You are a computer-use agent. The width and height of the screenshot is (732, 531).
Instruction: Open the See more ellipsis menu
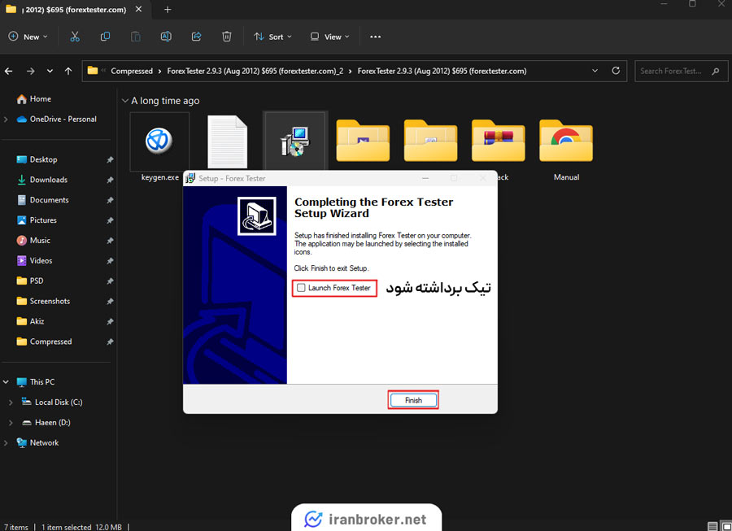(x=375, y=37)
